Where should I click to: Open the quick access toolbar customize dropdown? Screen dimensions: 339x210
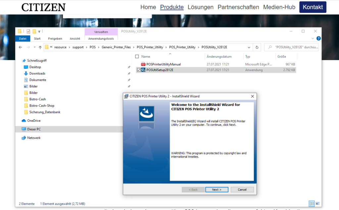tap(39, 32)
